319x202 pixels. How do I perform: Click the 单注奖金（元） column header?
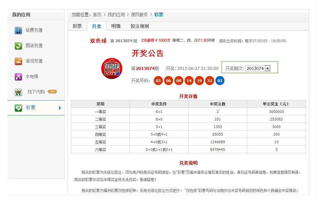pyautogui.click(x=276, y=104)
